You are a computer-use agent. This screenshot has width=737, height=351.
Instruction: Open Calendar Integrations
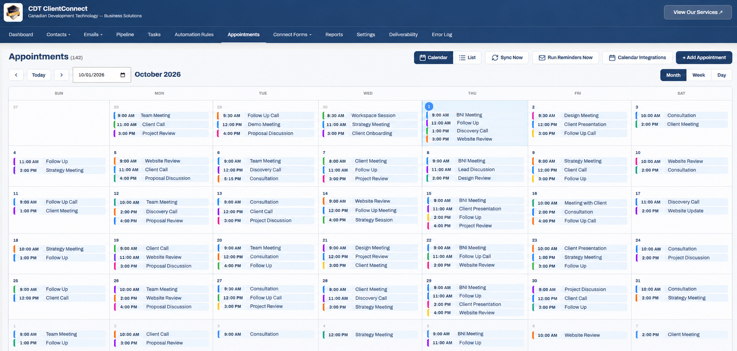pyautogui.click(x=637, y=58)
